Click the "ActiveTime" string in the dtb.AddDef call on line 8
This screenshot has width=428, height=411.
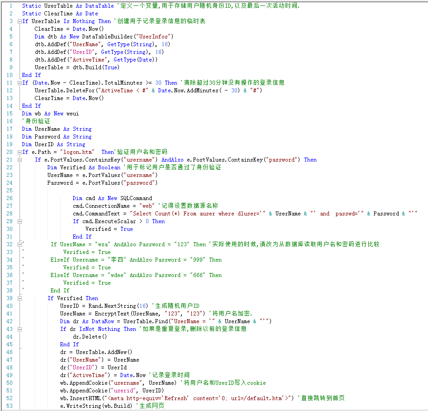[88, 60]
